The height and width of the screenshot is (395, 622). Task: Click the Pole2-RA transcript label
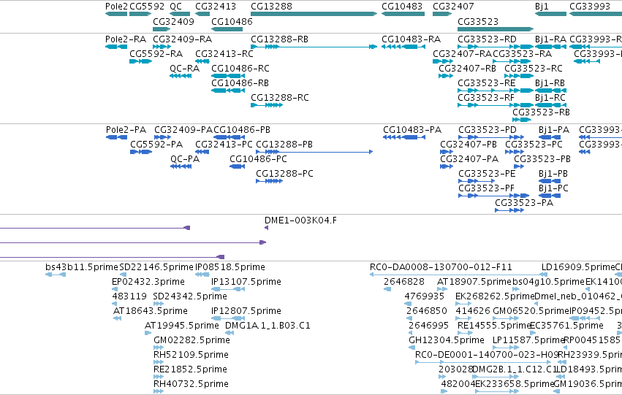pos(126,39)
